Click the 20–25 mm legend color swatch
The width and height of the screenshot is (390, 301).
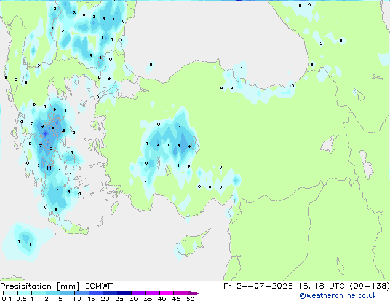pos(109,293)
